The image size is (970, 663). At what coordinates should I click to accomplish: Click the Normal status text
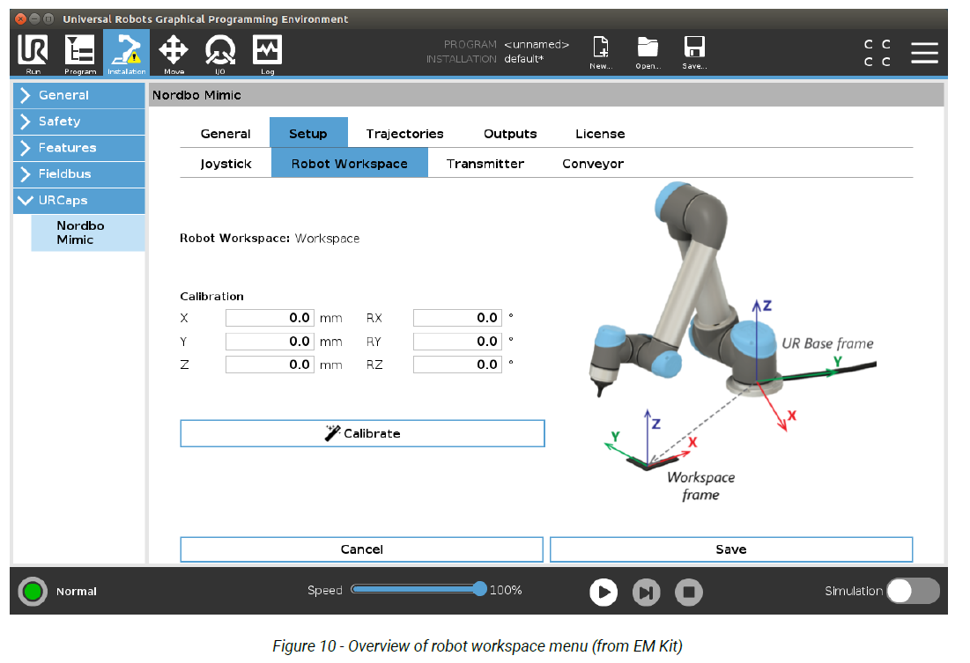(77, 592)
